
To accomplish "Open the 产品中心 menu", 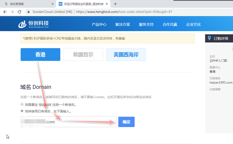I will tap(99, 24).
